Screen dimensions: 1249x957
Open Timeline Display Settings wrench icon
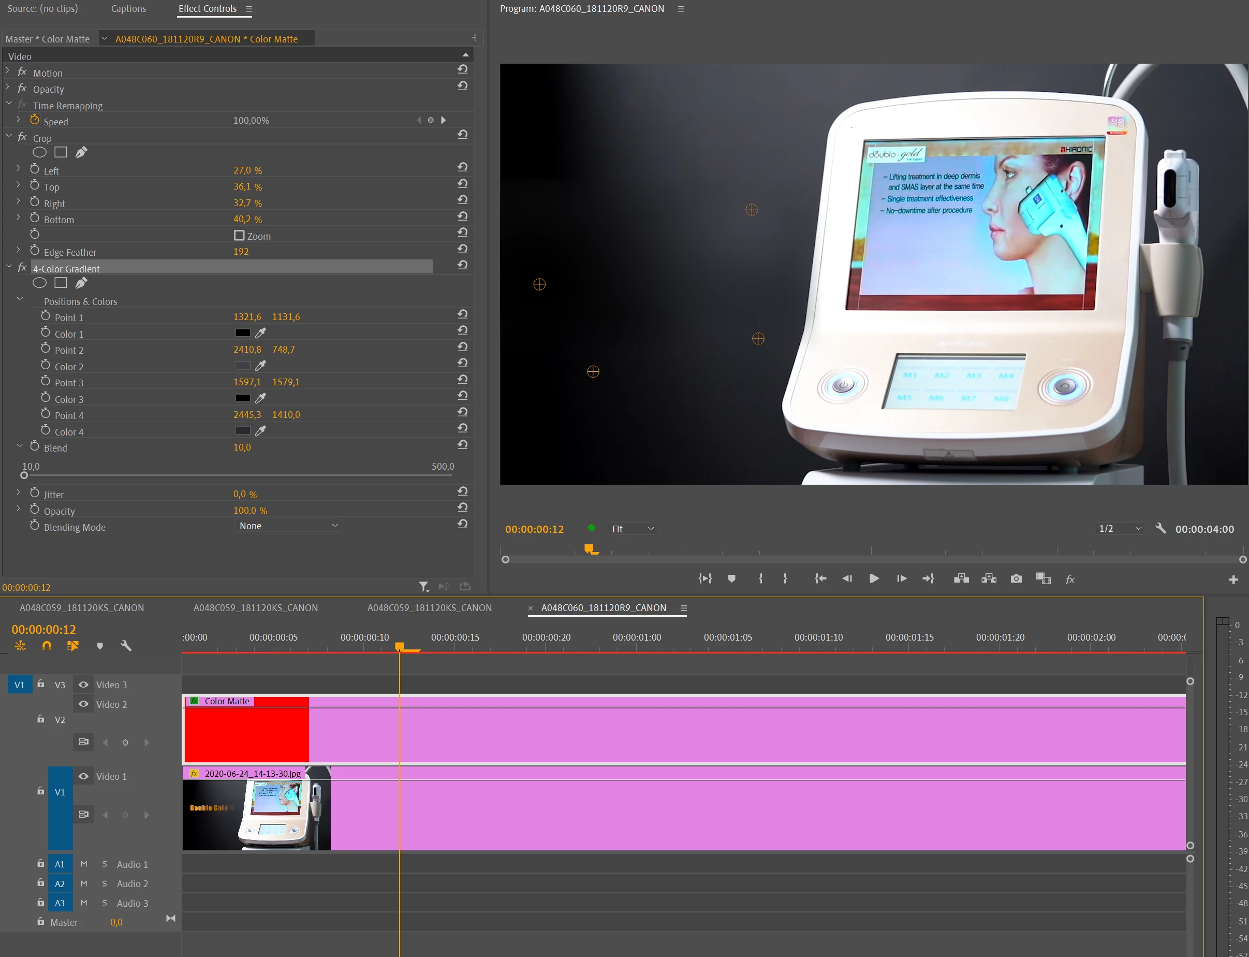(126, 646)
